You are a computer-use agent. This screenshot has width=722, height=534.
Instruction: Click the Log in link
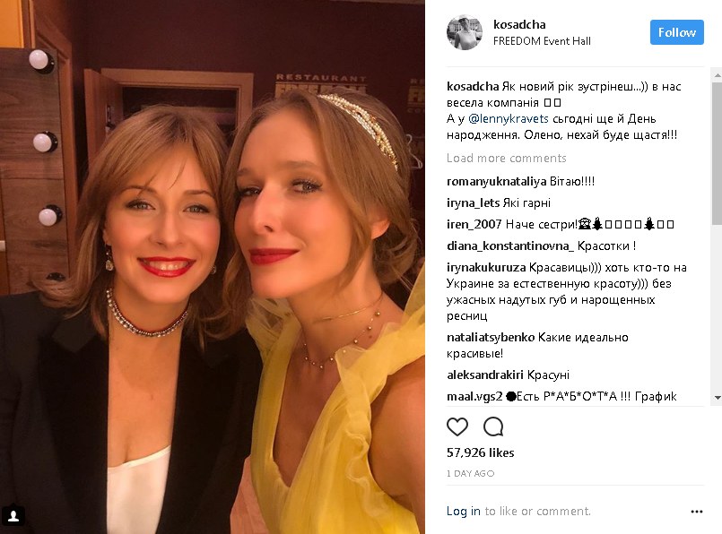point(464,512)
